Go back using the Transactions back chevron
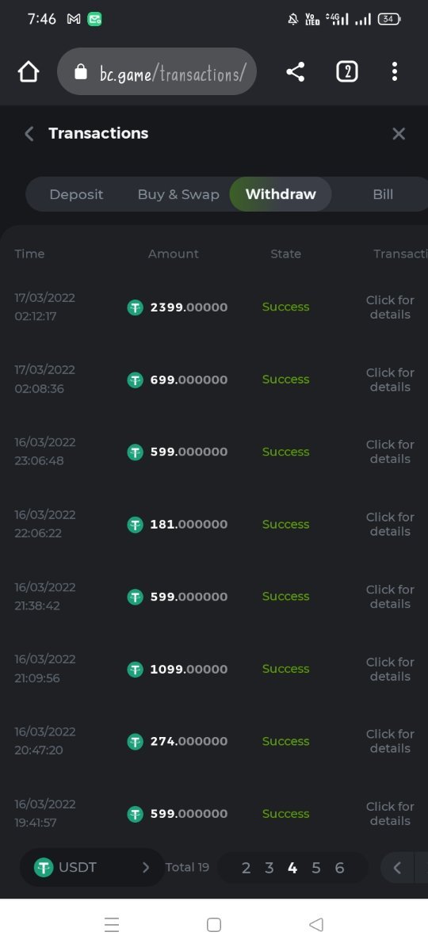 click(x=29, y=134)
